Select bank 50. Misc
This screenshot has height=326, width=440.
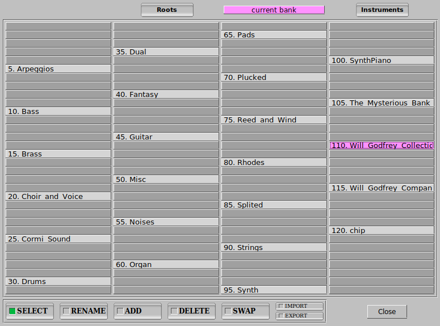[166, 180]
